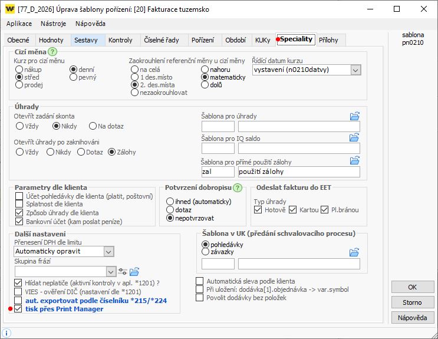The image size is (438, 339).
Task: Switch to the Číselné řady tab
Action: [161, 40]
